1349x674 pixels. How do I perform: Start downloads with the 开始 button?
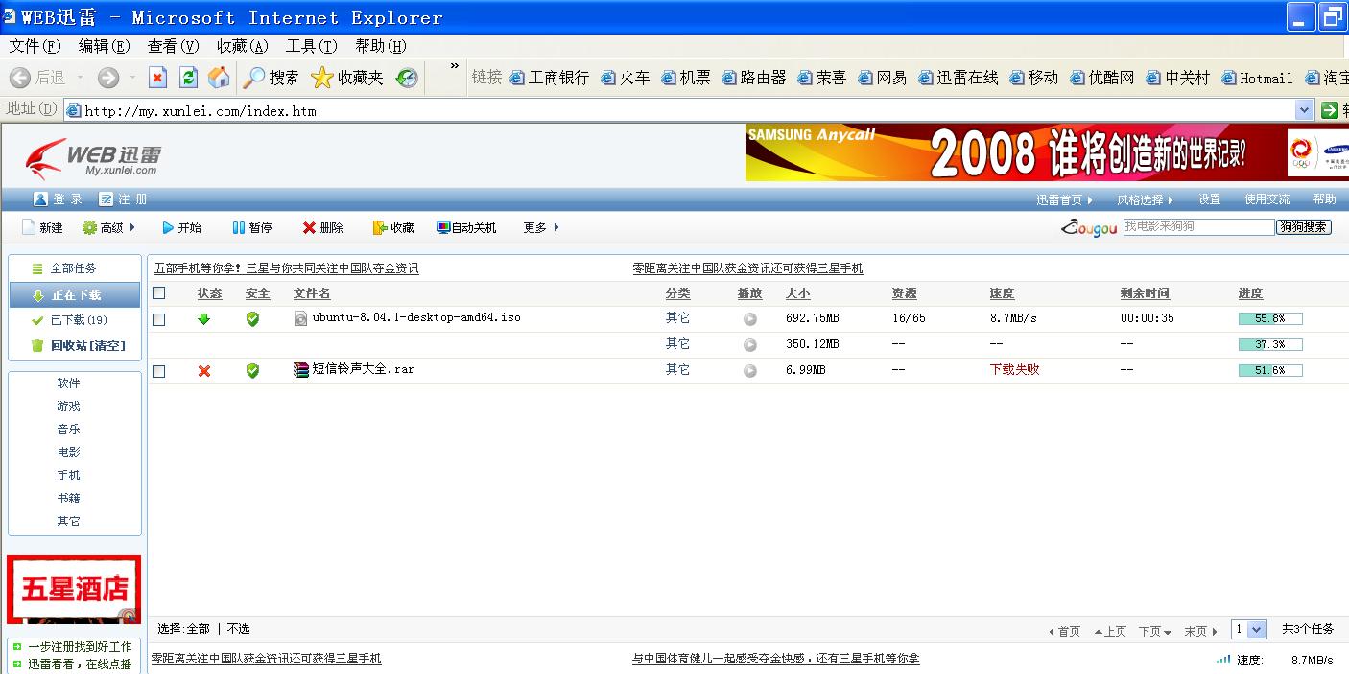click(181, 227)
